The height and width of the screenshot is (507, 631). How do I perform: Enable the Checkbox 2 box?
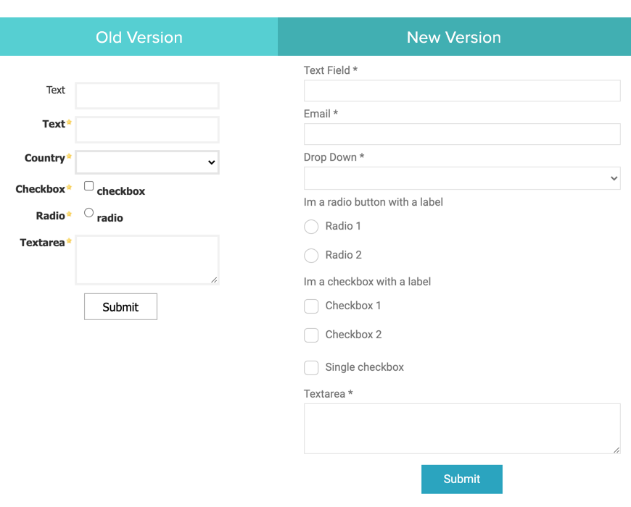click(x=311, y=335)
